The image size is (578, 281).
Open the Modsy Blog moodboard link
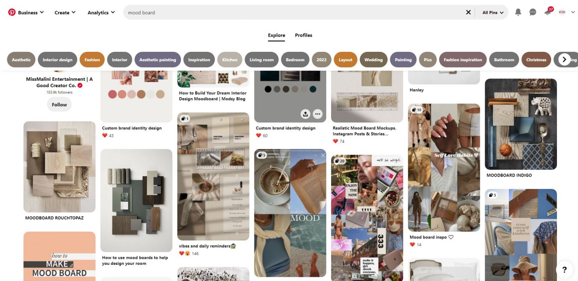pyautogui.click(x=213, y=96)
